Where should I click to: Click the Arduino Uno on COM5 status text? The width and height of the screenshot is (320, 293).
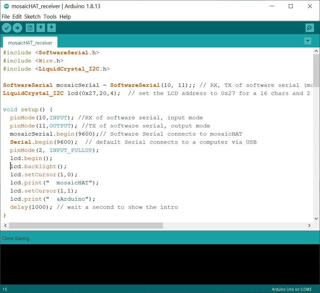tap(291, 289)
